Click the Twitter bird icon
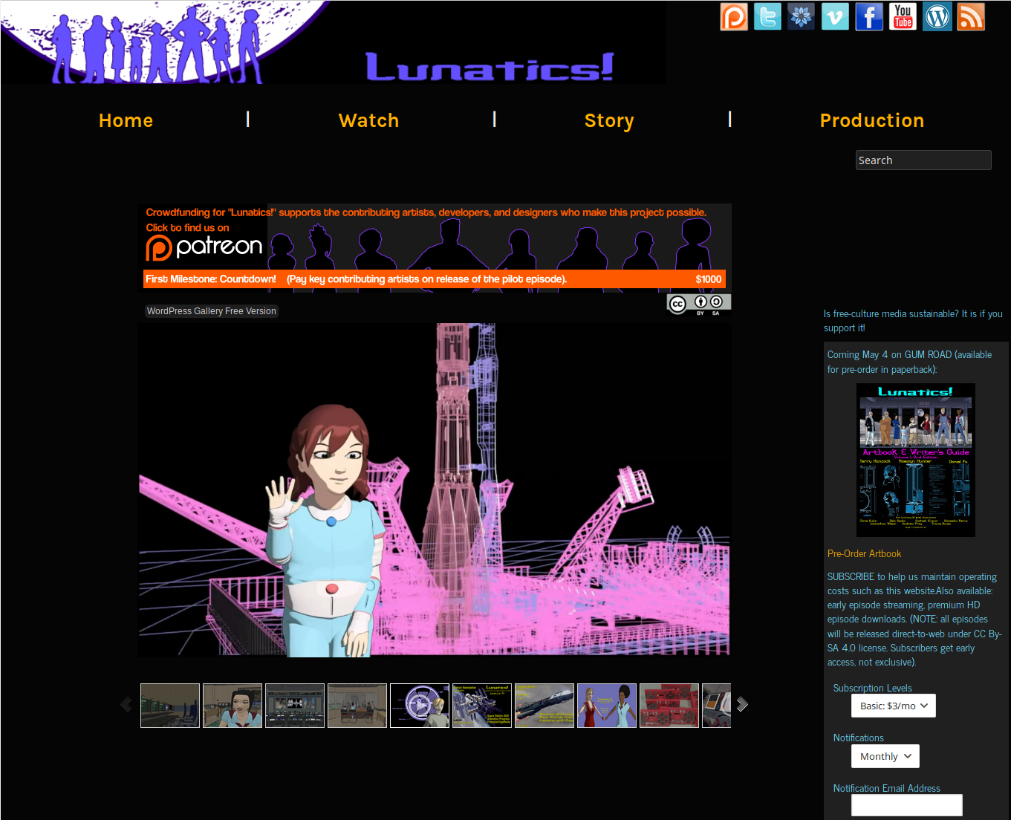1011x820 pixels. pos(767,17)
